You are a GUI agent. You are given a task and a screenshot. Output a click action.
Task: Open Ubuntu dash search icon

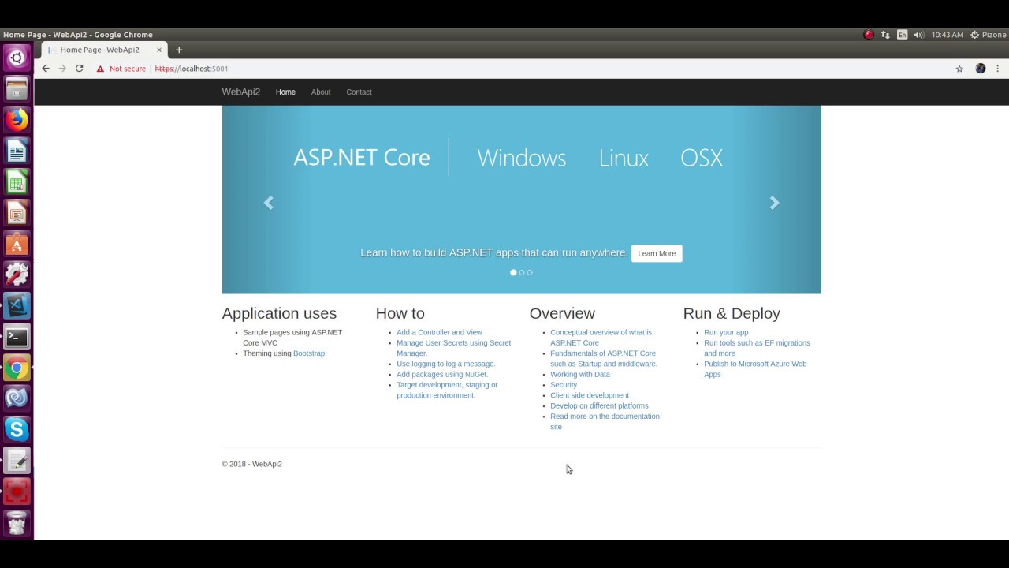pyautogui.click(x=17, y=58)
